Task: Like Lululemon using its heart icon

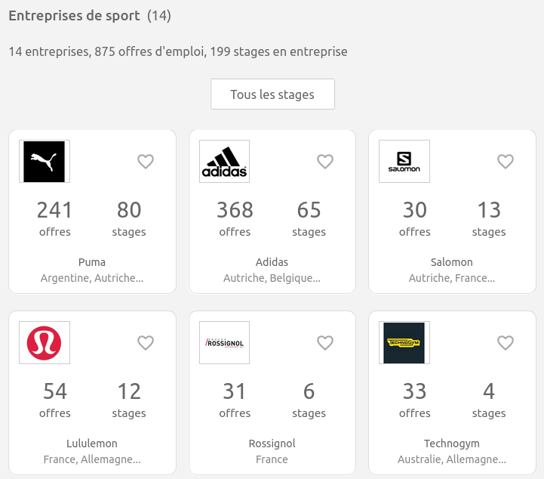Action: (x=146, y=343)
